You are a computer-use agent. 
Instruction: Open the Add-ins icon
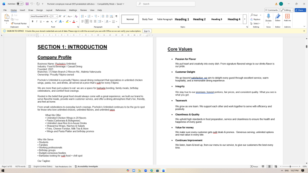(287, 17)
